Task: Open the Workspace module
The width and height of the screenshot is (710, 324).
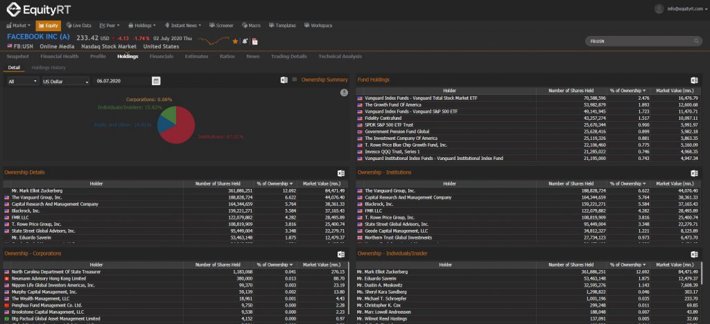Action: pos(318,26)
